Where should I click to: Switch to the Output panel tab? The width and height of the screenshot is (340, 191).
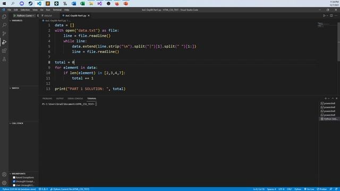pos(60,99)
